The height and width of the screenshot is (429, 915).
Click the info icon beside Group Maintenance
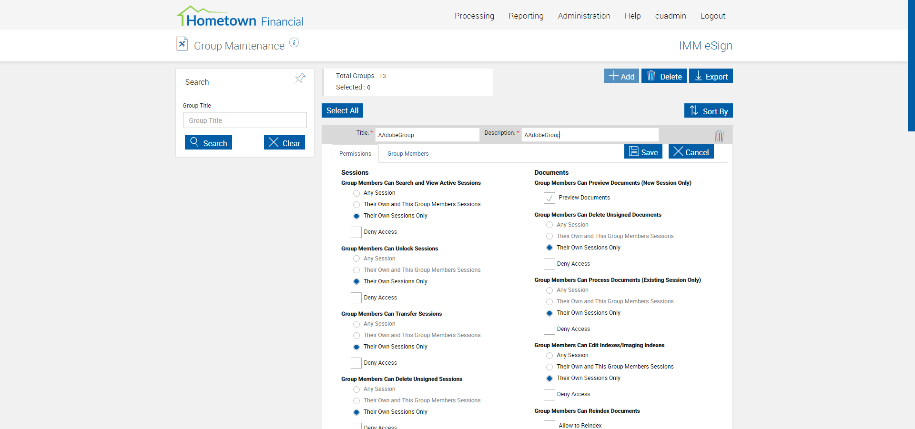pyautogui.click(x=294, y=43)
